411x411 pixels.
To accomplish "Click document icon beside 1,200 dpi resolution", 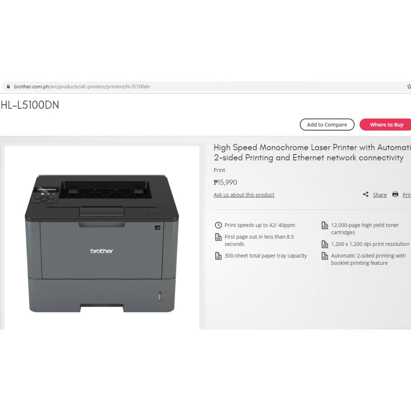I will 325,244.
